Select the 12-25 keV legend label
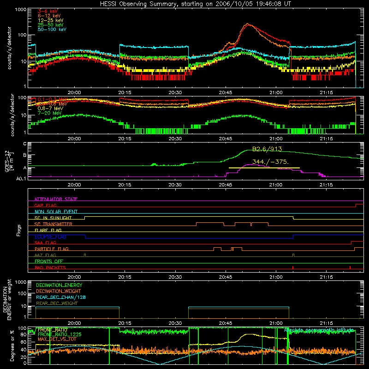 pyautogui.click(x=51, y=20)
